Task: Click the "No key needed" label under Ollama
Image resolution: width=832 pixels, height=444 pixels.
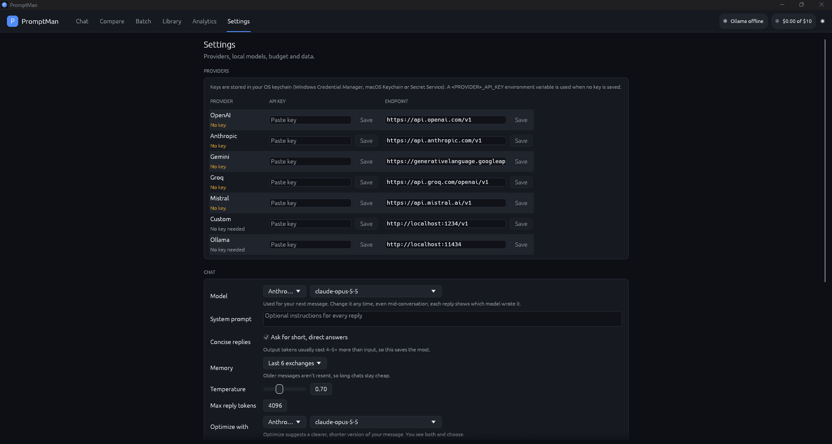Action: (227, 250)
